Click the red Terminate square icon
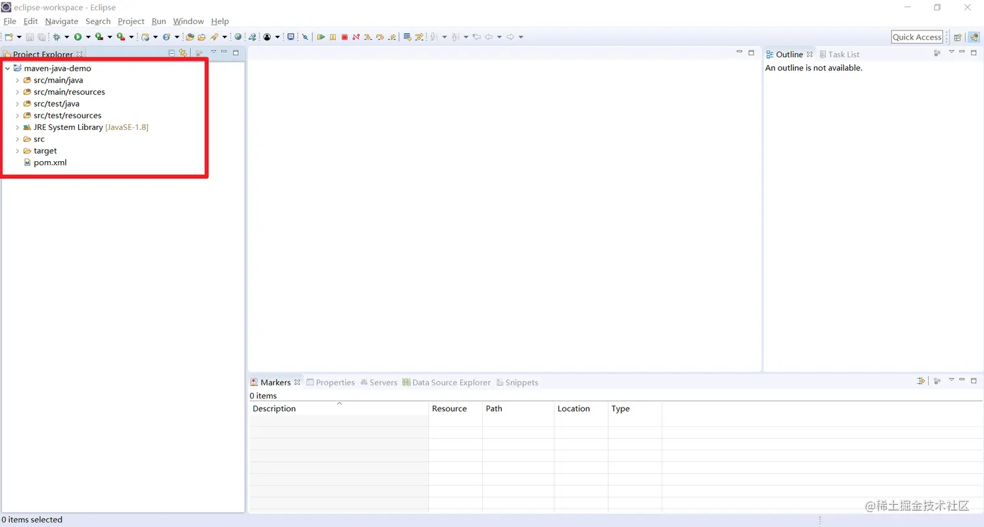The width and height of the screenshot is (984, 527). pyautogui.click(x=344, y=37)
